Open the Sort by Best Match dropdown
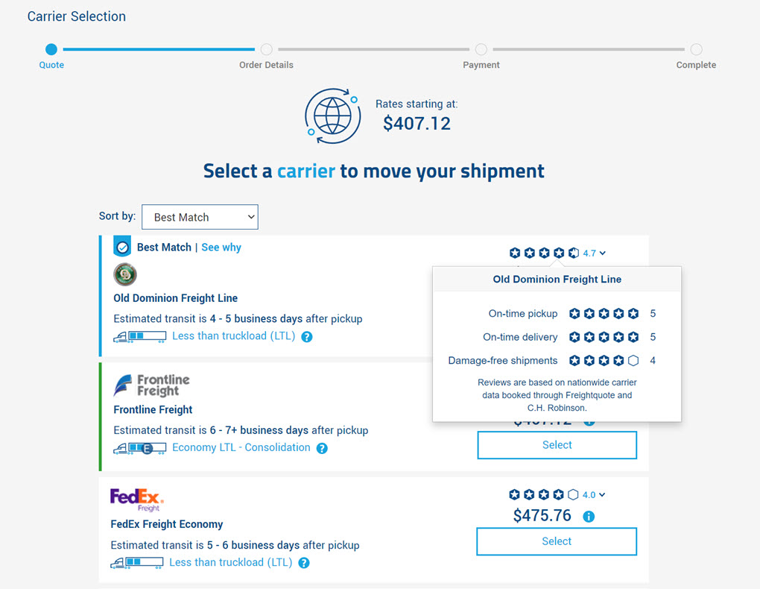The width and height of the screenshot is (760, 589). click(x=200, y=217)
